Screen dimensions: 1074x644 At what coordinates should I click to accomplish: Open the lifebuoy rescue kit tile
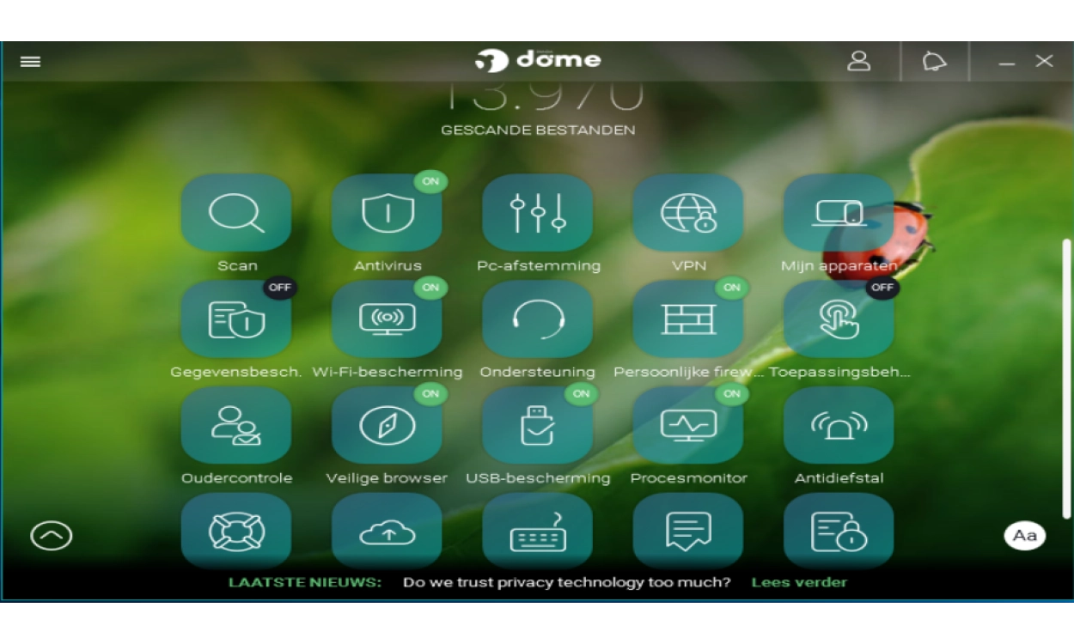pyautogui.click(x=236, y=532)
